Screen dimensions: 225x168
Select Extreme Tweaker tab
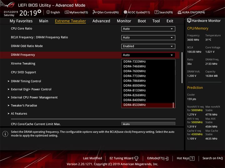pyautogui.click(x=70, y=21)
